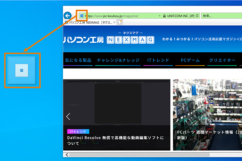This screenshot has height=161, width=242.
Task: Open the チャレンジ&ナレッジ menu
Action: tap(118, 60)
